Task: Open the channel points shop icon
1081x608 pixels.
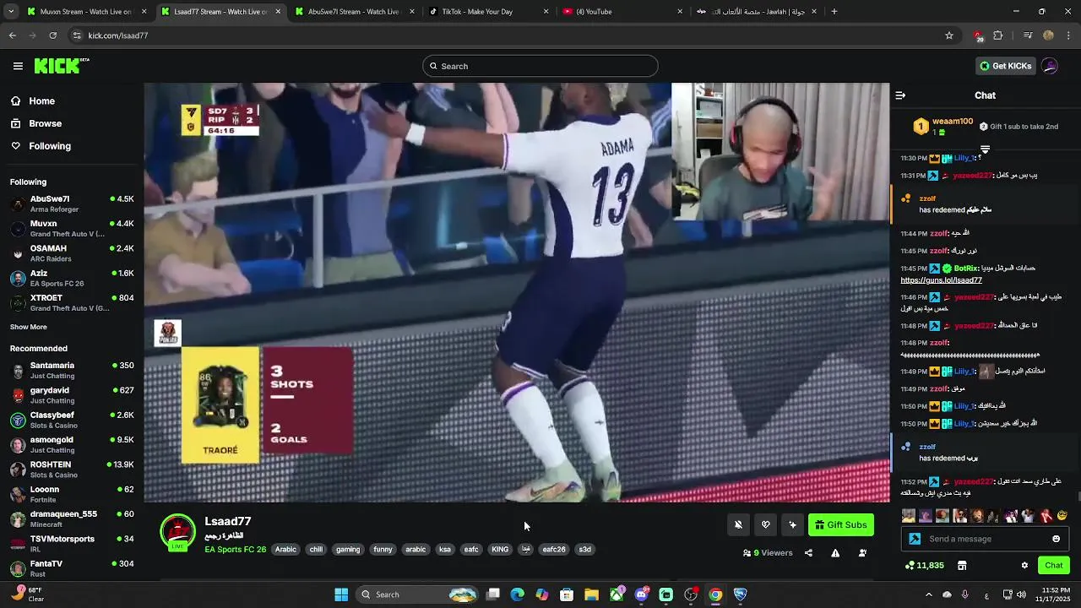Action: [x=962, y=565]
